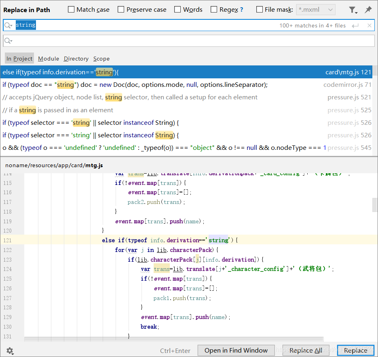
Task: Click '100+ matches in 4+ files' status
Action: click(313, 25)
